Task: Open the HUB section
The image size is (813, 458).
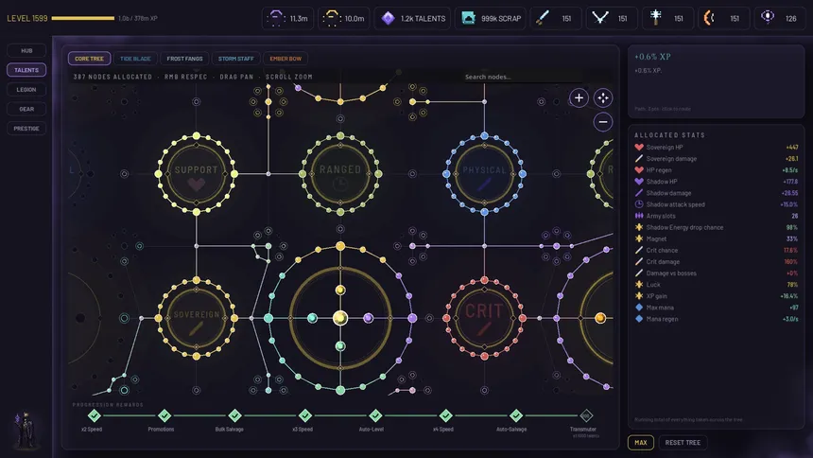Action: pos(26,50)
